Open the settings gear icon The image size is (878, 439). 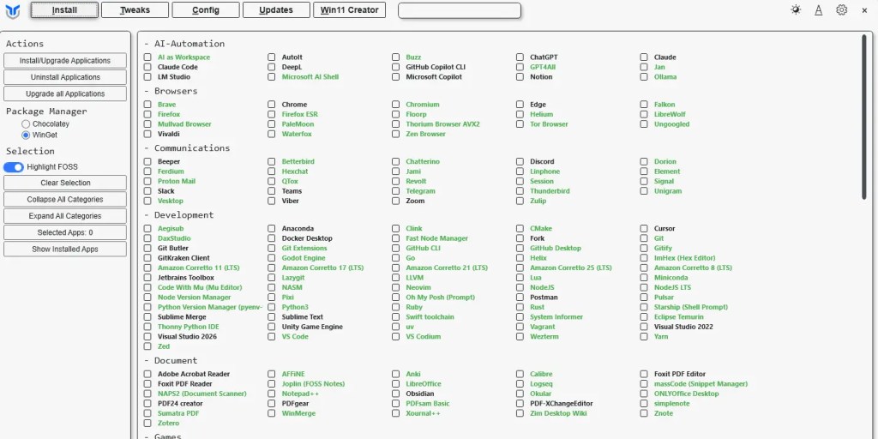pos(842,10)
